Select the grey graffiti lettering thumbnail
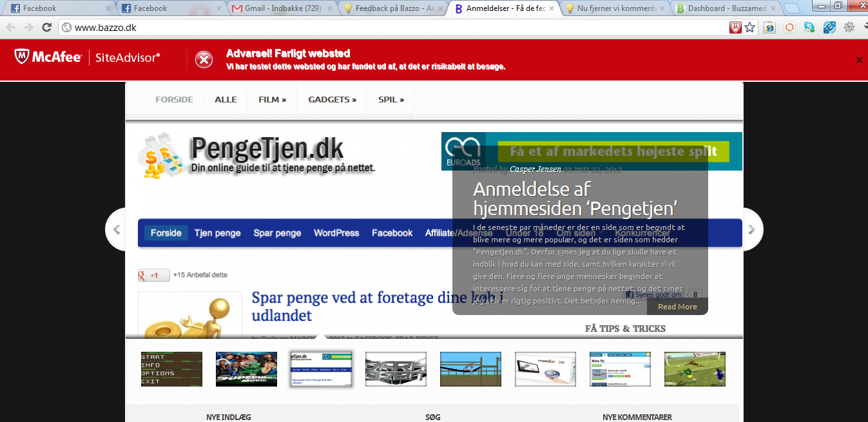 pos(396,369)
